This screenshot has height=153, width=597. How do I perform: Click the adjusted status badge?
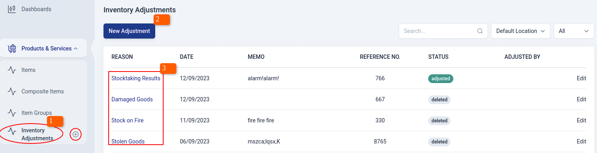[x=441, y=79]
